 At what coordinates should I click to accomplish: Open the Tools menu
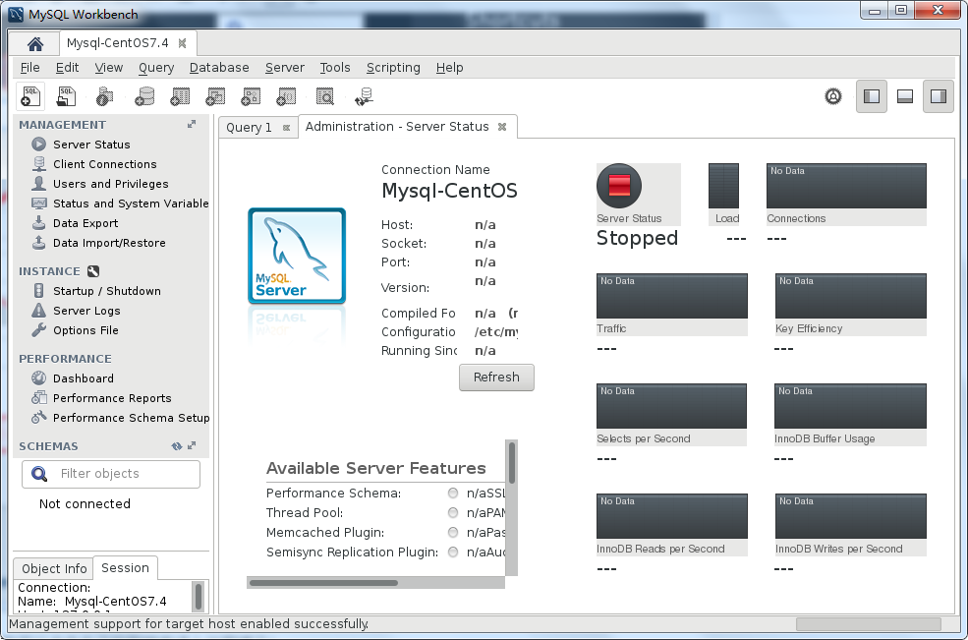335,67
